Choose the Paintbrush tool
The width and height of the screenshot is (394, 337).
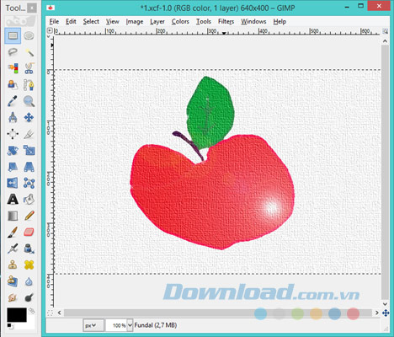[x=13, y=232]
